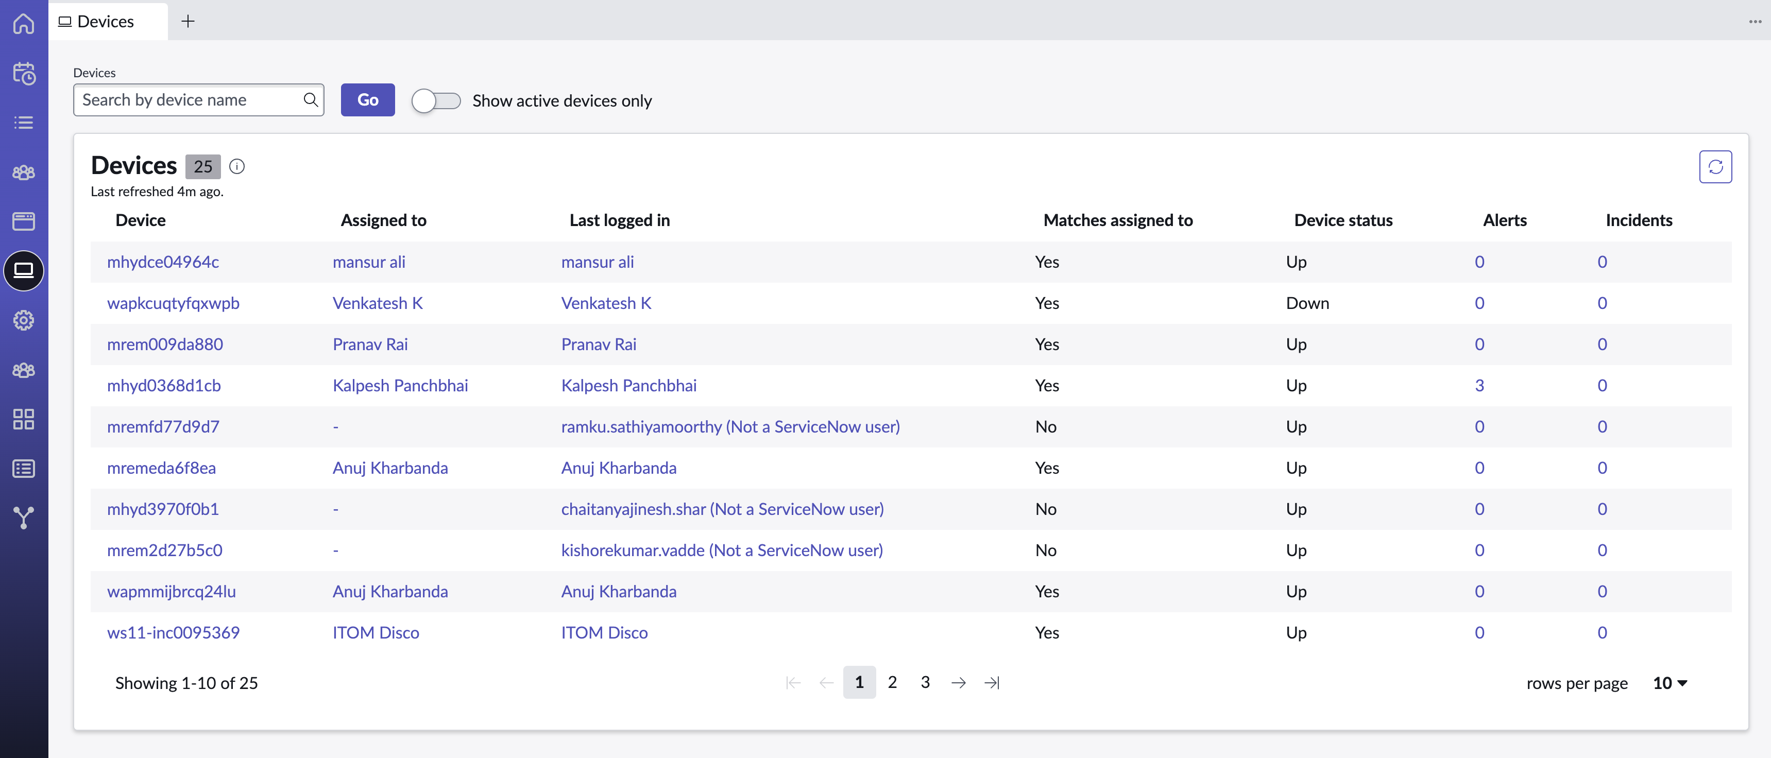
Task: Open the calendar-clock schedule icon in sidebar
Action: (x=23, y=73)
